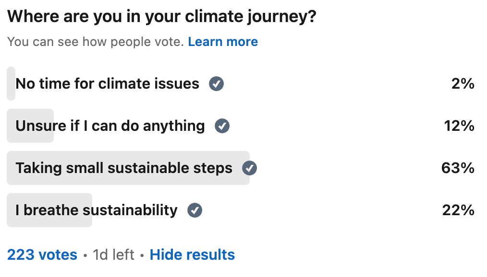Click the checkmark icon beside I breathe sustainability
The width and height of the screenshot is (487, 277).
(x=195, y=210)
